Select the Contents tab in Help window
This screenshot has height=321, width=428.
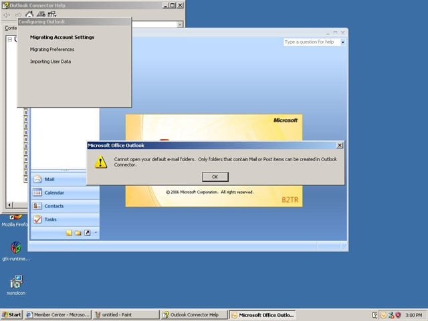[11, 28]
